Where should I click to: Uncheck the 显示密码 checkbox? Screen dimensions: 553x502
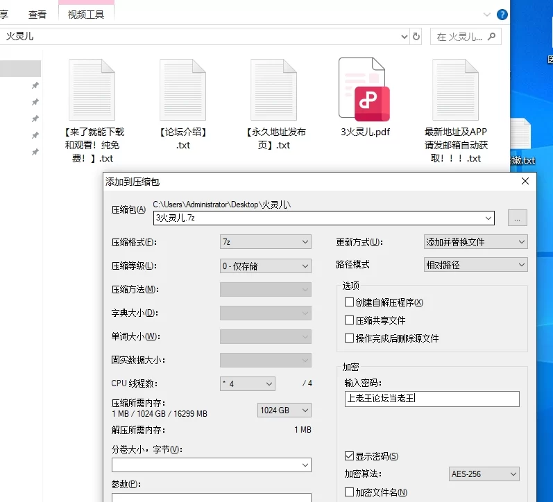tap(349, 456)
